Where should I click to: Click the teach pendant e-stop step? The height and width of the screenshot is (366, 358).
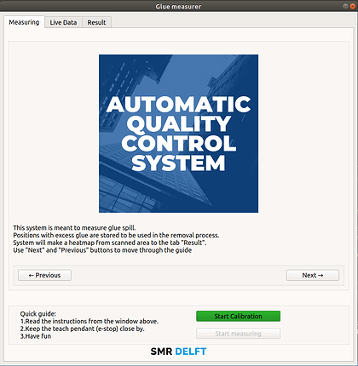pyautogui.click(x=83, y=329)
